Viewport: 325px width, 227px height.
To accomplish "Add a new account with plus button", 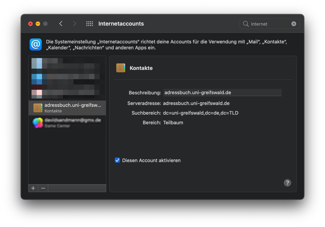I will [33, 188].
